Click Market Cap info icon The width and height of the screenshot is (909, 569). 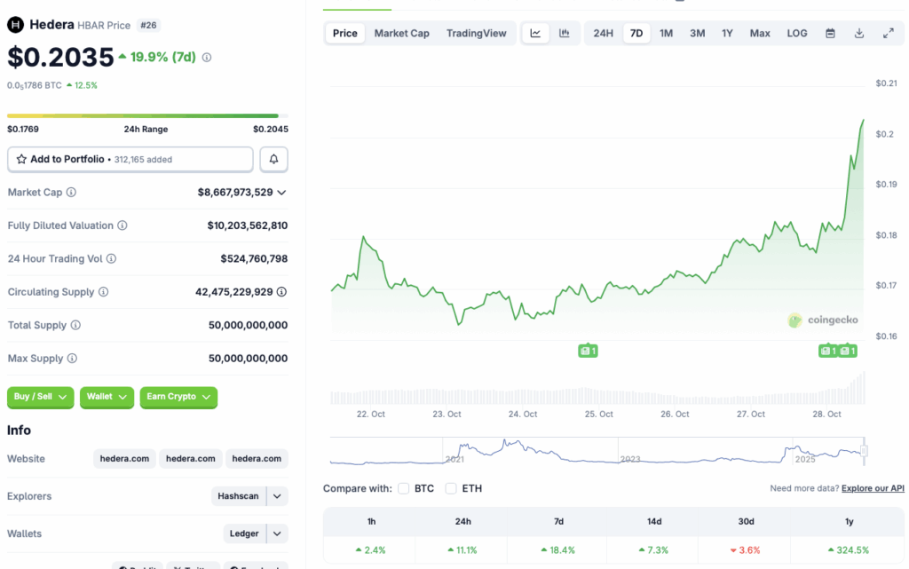pyautogui.click(x=71, y=192)
